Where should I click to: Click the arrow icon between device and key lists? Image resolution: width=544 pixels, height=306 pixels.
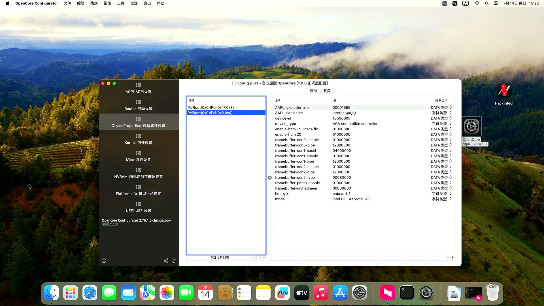point(270,178)
